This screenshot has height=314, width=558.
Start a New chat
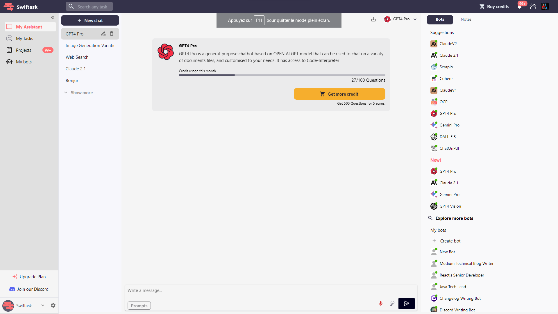90,20
